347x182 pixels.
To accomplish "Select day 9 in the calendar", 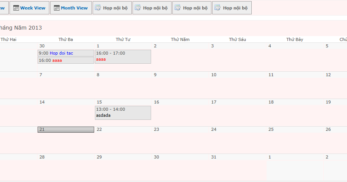I will pyautogui.click(x=155, y=75).
